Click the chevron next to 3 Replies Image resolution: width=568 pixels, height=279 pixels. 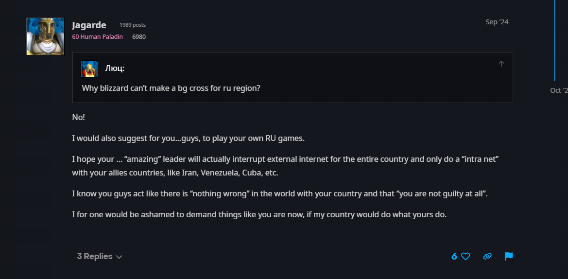[119, 257]
